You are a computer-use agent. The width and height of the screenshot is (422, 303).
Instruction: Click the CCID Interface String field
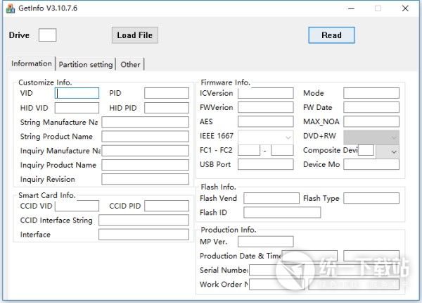point(143,221)
